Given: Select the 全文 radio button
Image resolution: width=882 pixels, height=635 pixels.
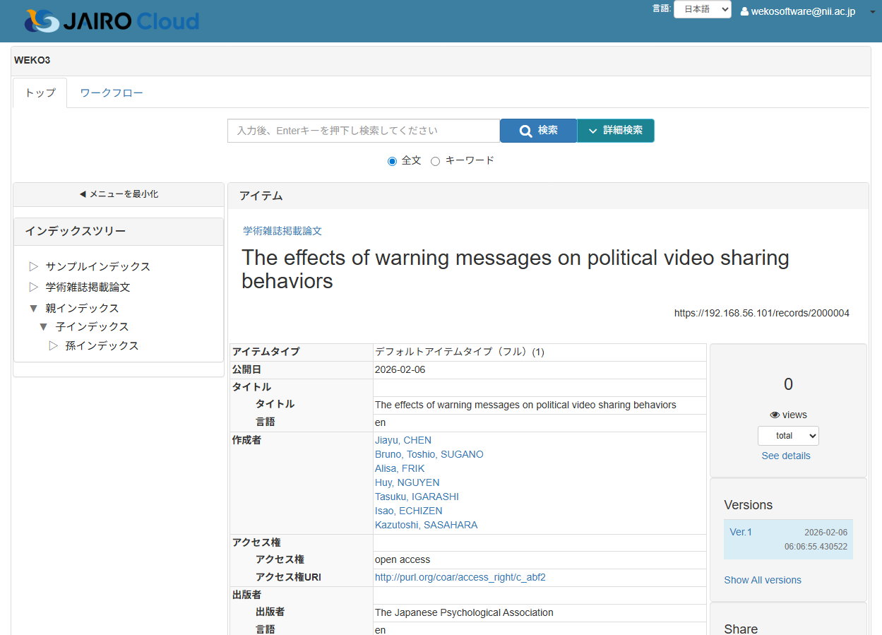Looking at the screenshot, I should [393, 161].
